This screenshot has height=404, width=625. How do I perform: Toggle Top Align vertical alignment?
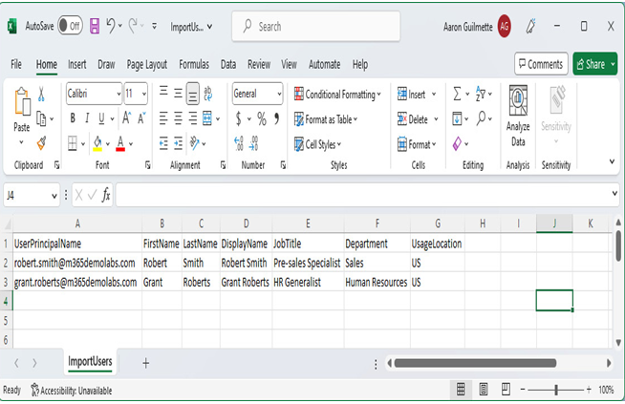[163, 92]
